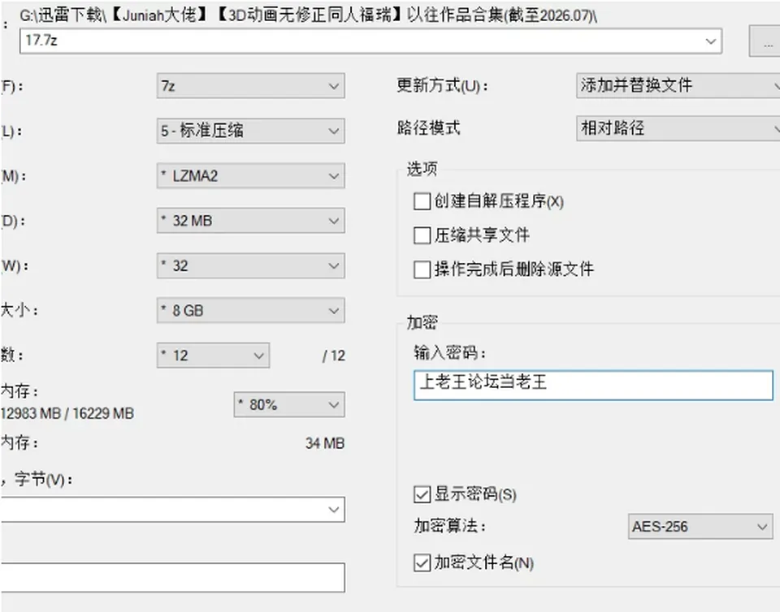Open the update mode dropdown 添加并替换文件
The height and width of the screenshot is (612, 780).
coord(678,85)
